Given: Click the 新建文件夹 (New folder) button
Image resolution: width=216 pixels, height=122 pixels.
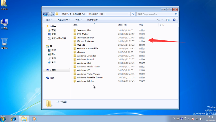Looking at the screenshot, I should coord(92,20).
